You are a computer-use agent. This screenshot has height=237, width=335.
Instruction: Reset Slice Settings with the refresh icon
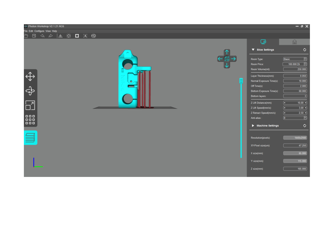click(305, 50)
